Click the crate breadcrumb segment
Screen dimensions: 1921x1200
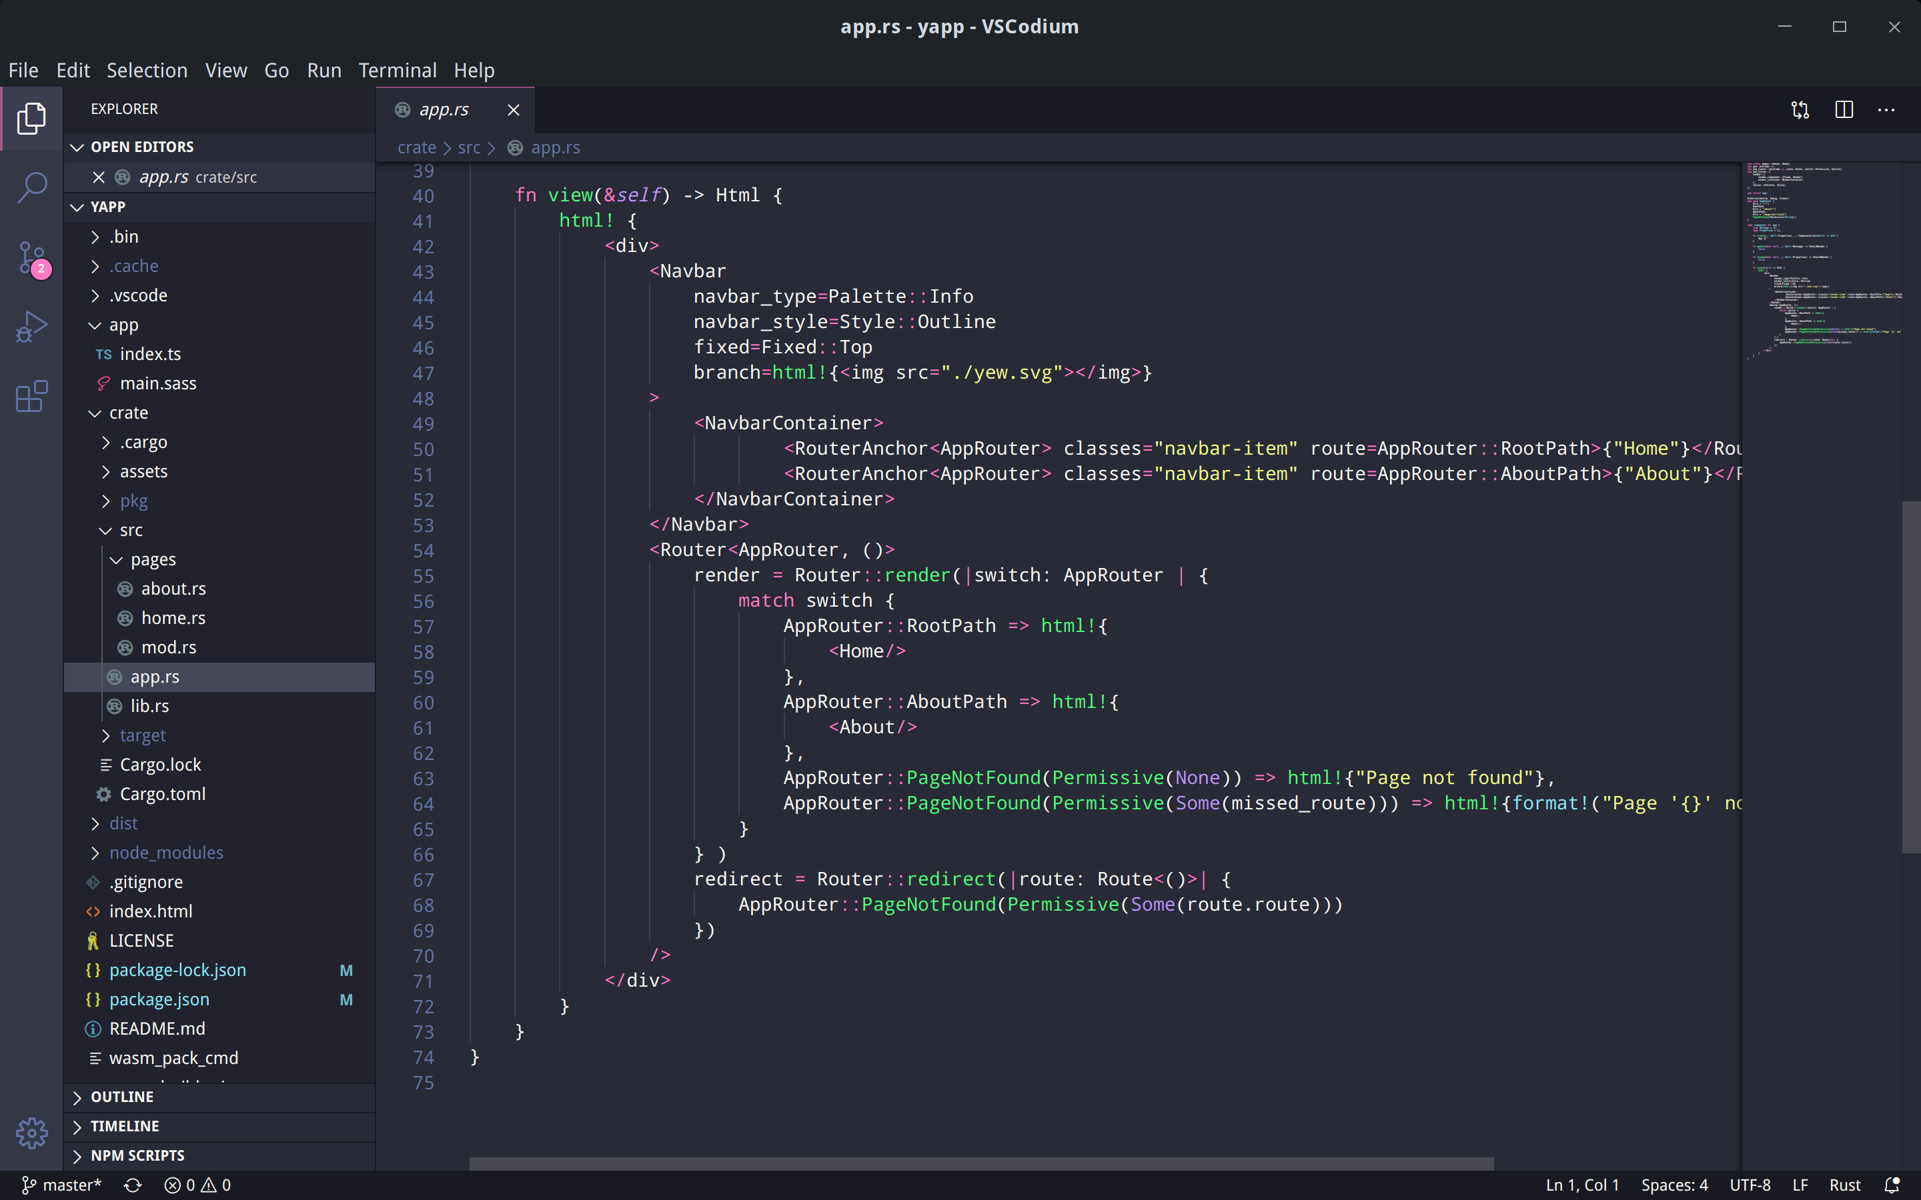[x=417, y=147]
